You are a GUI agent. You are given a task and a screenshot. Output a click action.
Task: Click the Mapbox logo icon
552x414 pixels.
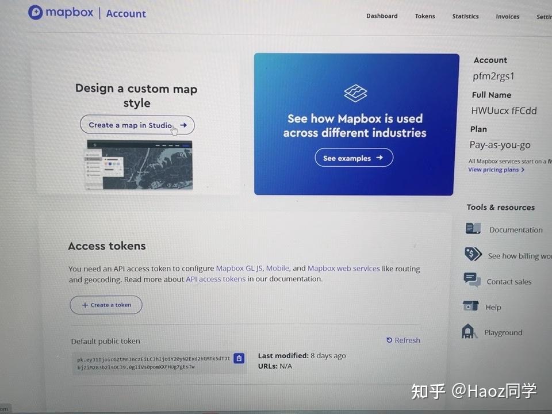click(x=36, y=12)
